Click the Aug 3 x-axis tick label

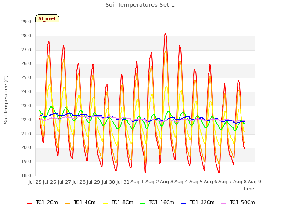tap(166, 182)
